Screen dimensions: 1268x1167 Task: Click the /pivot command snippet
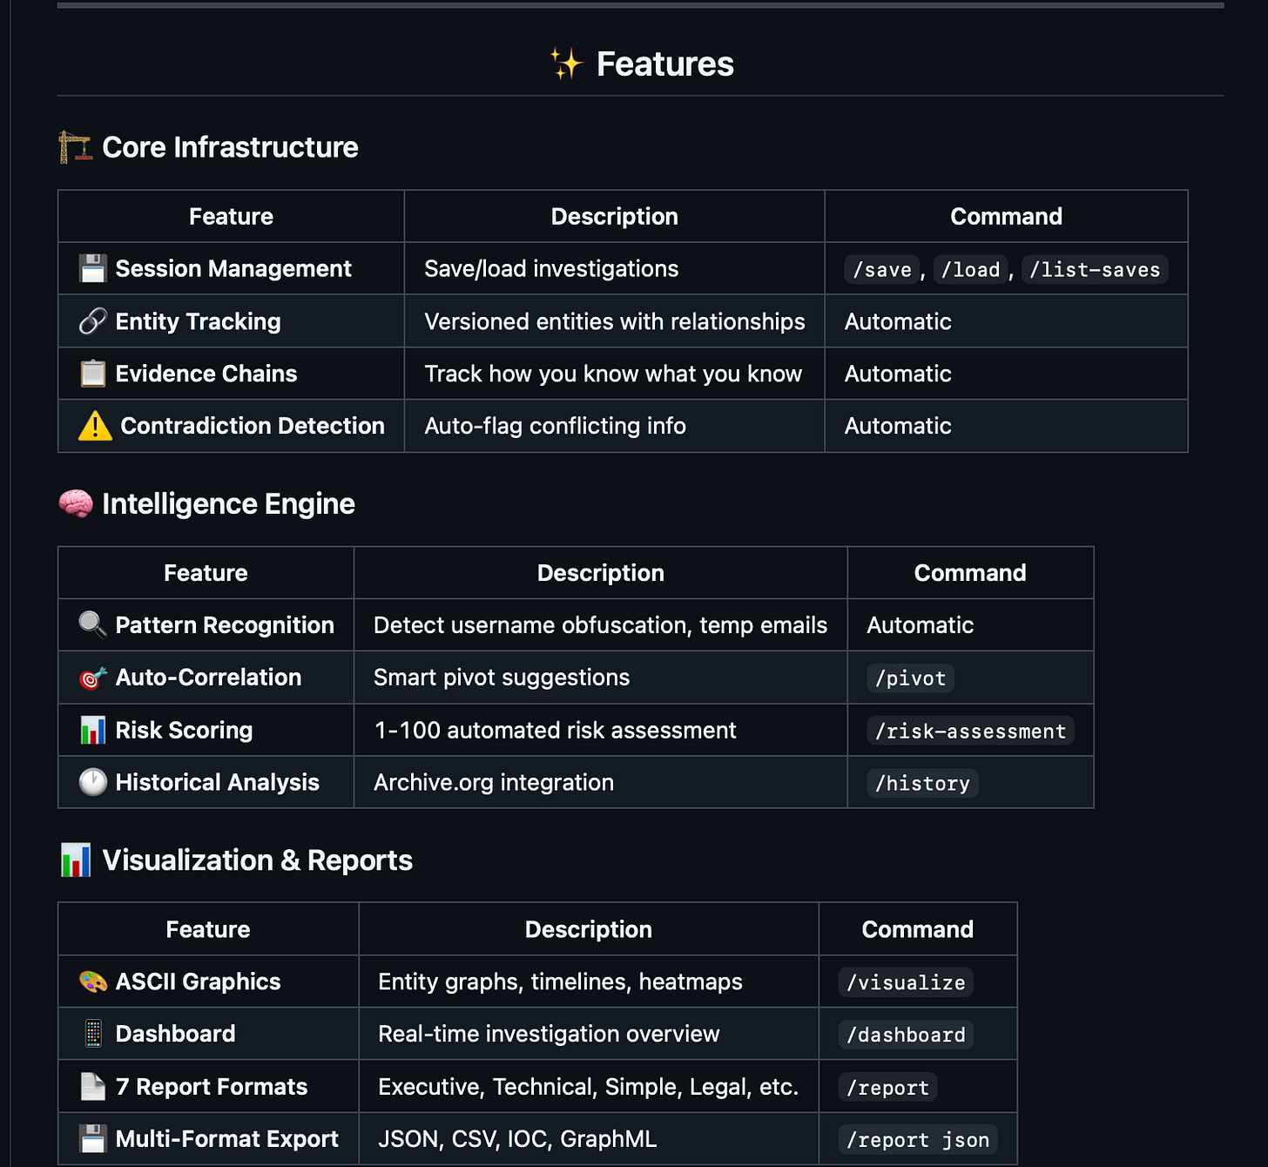pyautogui.click(x=910, y=678)
